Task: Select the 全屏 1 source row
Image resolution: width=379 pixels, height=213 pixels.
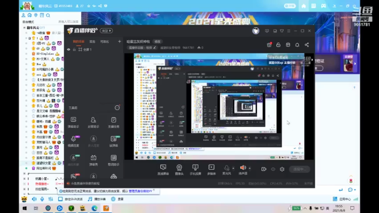Action: coord(93,50)
